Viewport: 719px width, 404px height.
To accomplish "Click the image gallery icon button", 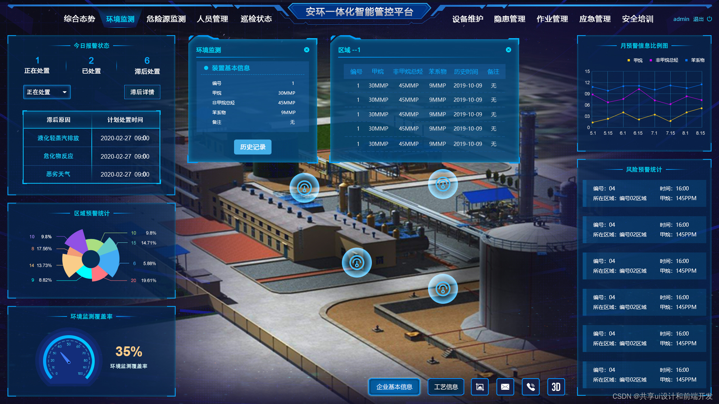I will [480, 387].
